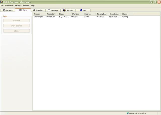Sort by the Project column header
This screenshot has width=161, height=115.
point(39,14)
